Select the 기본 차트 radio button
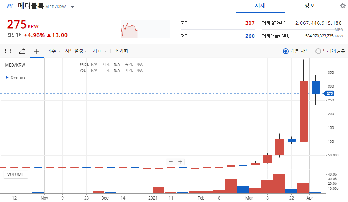This screenshot has width=348, height=202. click(x=286, y=51)
